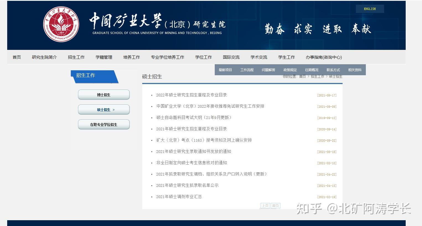Click the date [2021-04-15]
422x226 pixels.
pyautogui.click(x=327, y=186)
